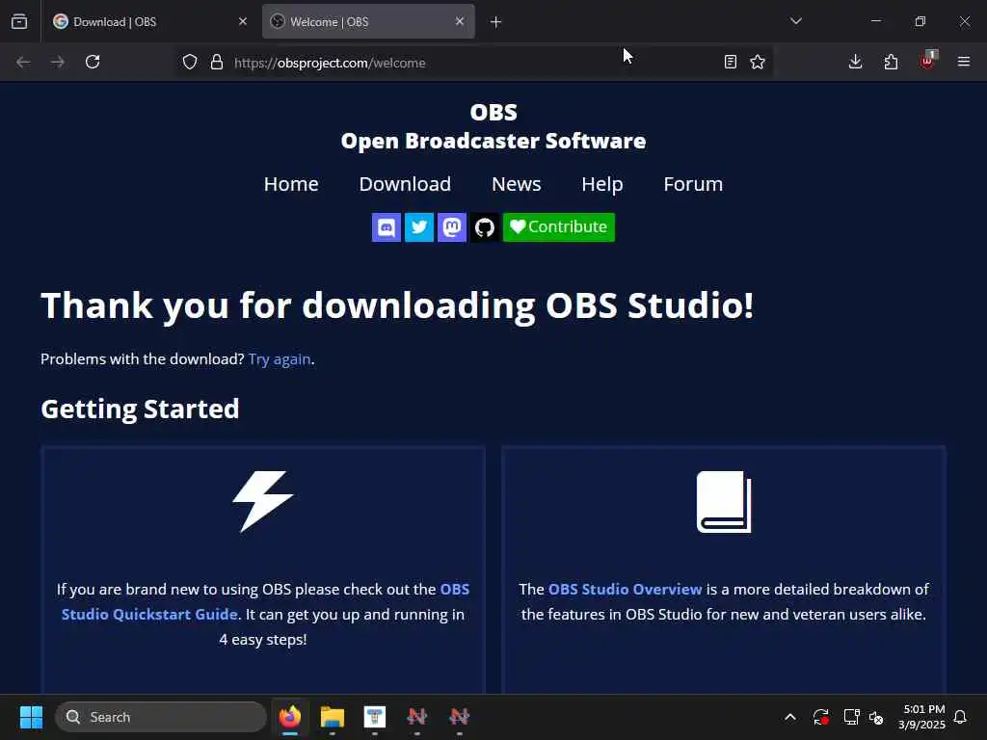Go back to previous page

(23, 62)
